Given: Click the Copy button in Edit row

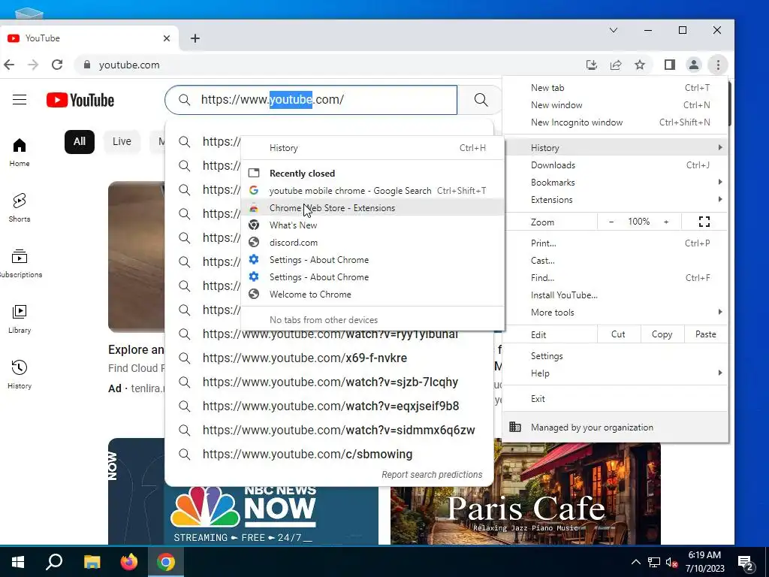Looking at the screenshot, I should (x=662, y=334).
